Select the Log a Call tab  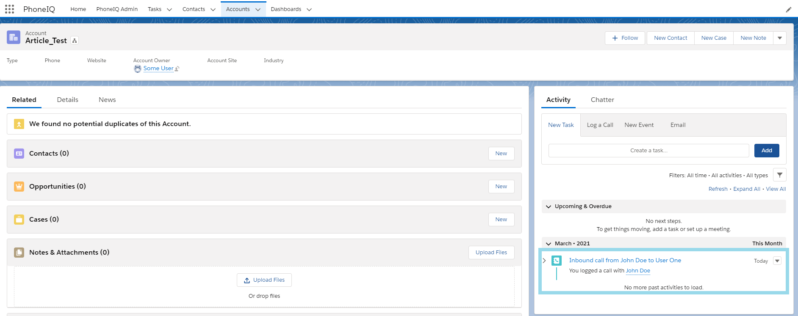tap(600, 125)
